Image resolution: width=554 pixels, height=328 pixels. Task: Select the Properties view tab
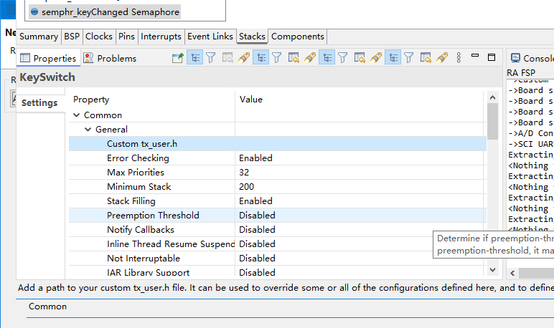(48, 58)
